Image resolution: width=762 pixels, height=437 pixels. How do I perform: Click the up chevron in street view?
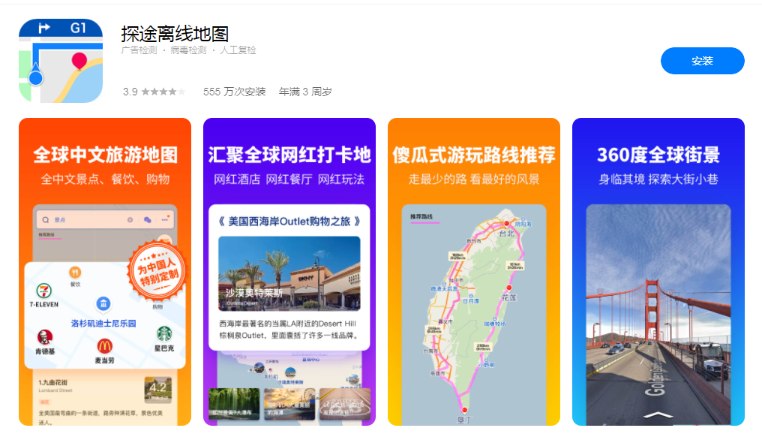click(x=658, y=415)
